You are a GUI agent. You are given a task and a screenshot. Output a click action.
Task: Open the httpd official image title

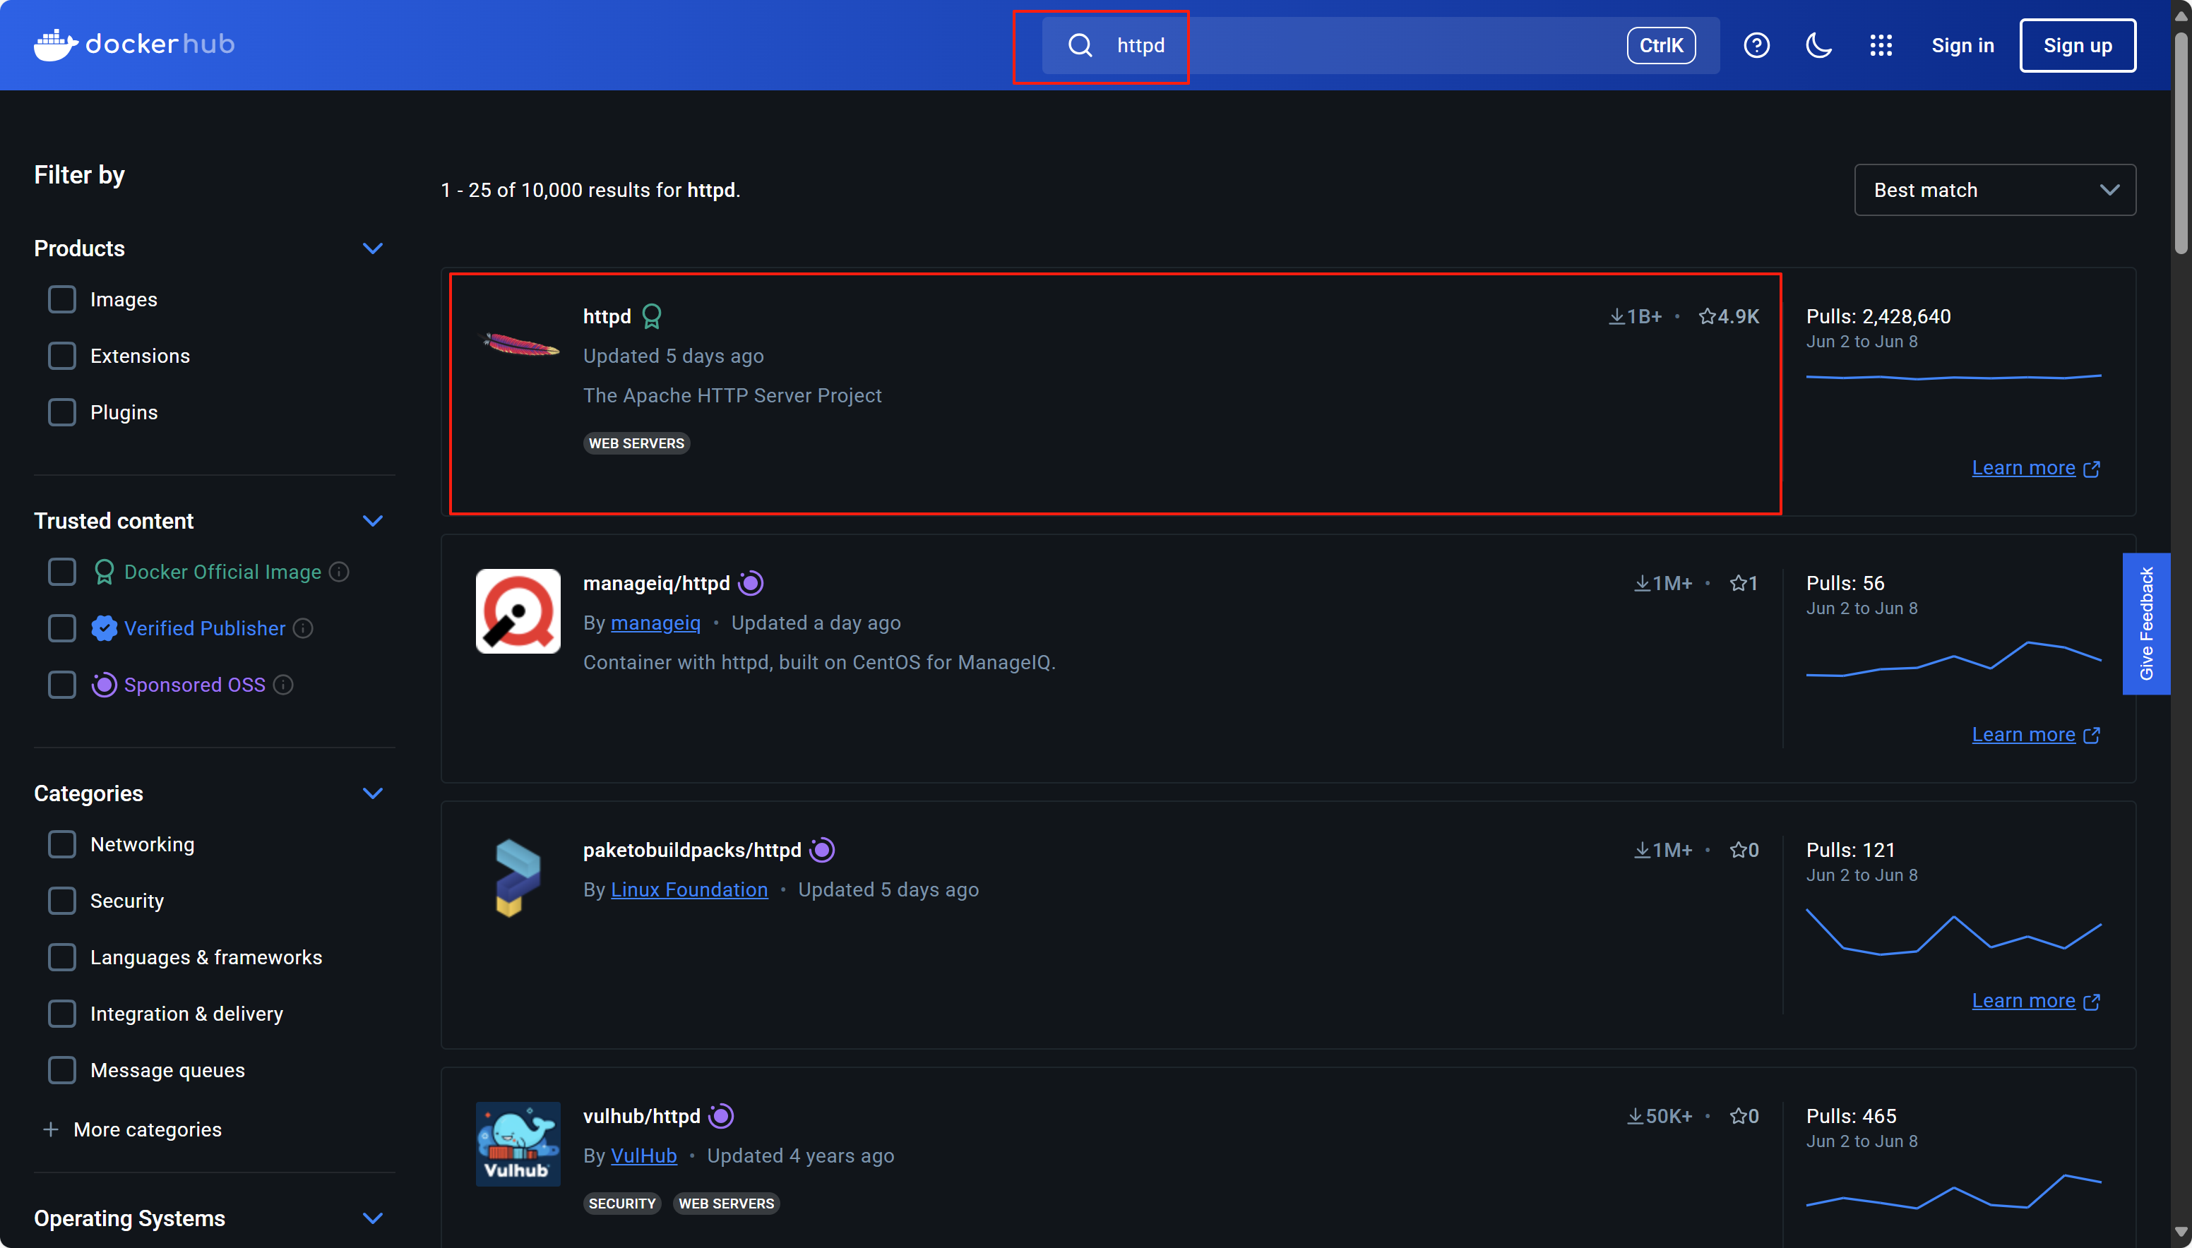pos(607,316)
